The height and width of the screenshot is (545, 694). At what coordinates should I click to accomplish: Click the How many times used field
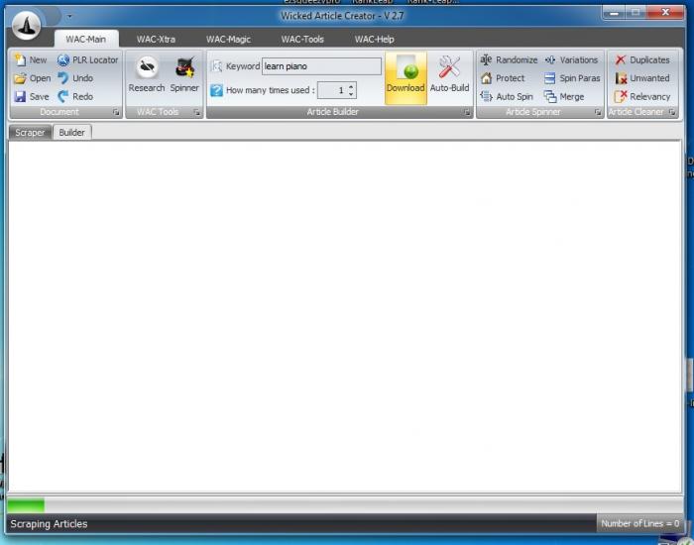(337, 90)
